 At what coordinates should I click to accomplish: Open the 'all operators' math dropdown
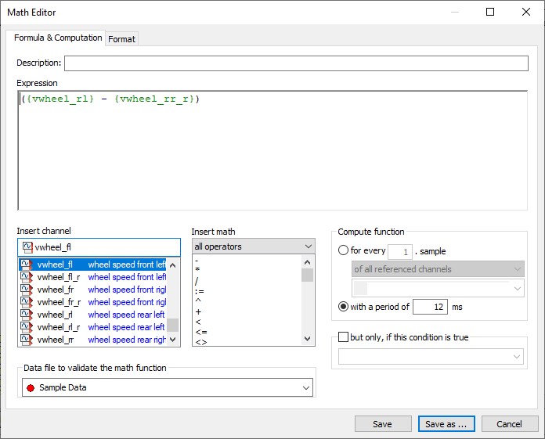[x=254, y=246]
